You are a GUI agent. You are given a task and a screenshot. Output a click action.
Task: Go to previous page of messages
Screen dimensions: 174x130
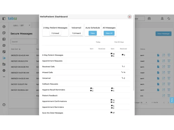164,103
